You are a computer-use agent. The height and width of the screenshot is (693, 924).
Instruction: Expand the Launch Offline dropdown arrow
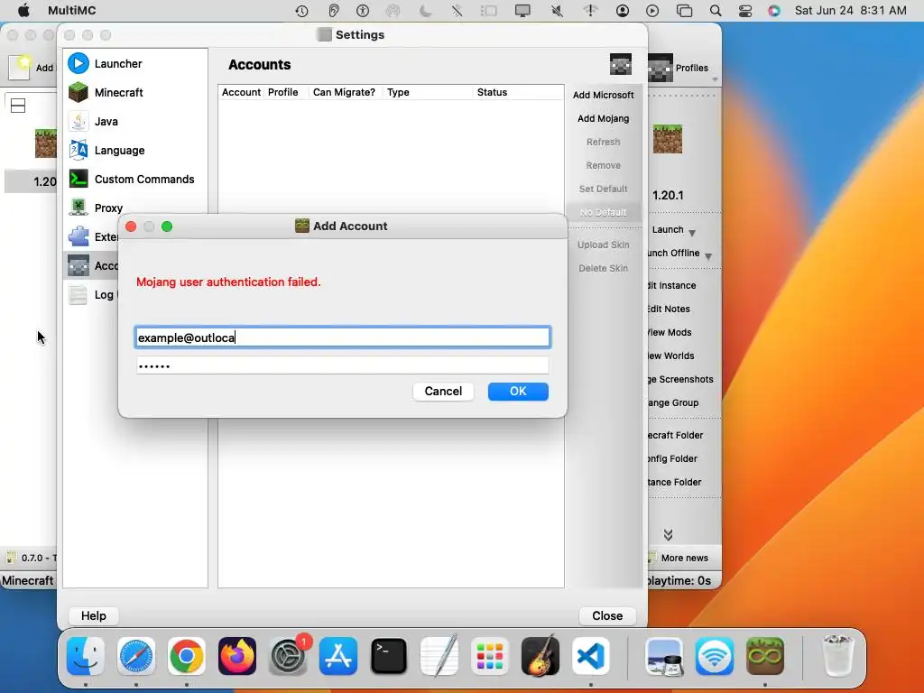pyautogui.click(x=708, y=256)
